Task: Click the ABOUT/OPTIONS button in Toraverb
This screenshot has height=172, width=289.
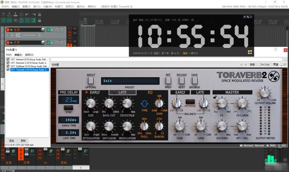Action: (x=91, y=81)
